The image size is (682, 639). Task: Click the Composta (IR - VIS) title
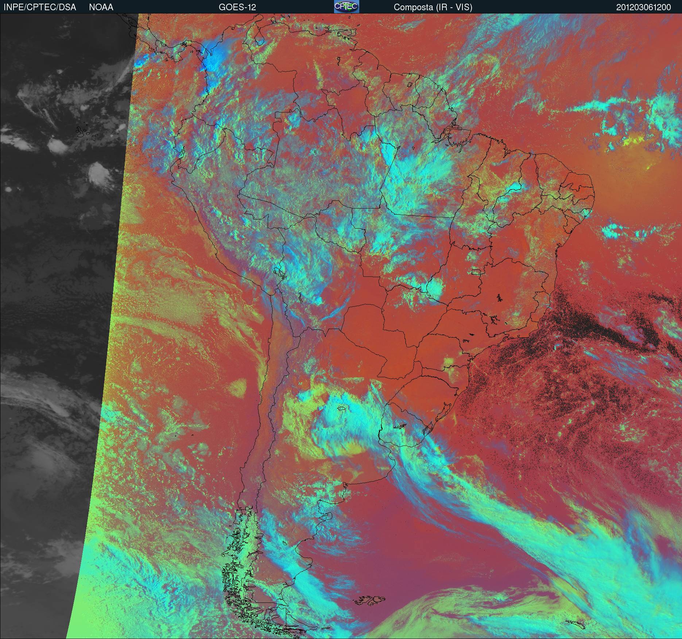pos(433,7)
